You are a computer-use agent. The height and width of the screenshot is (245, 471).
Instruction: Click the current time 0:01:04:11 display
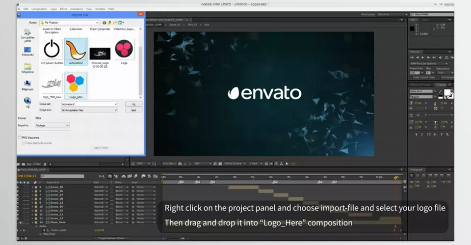(x=27, y=176)
